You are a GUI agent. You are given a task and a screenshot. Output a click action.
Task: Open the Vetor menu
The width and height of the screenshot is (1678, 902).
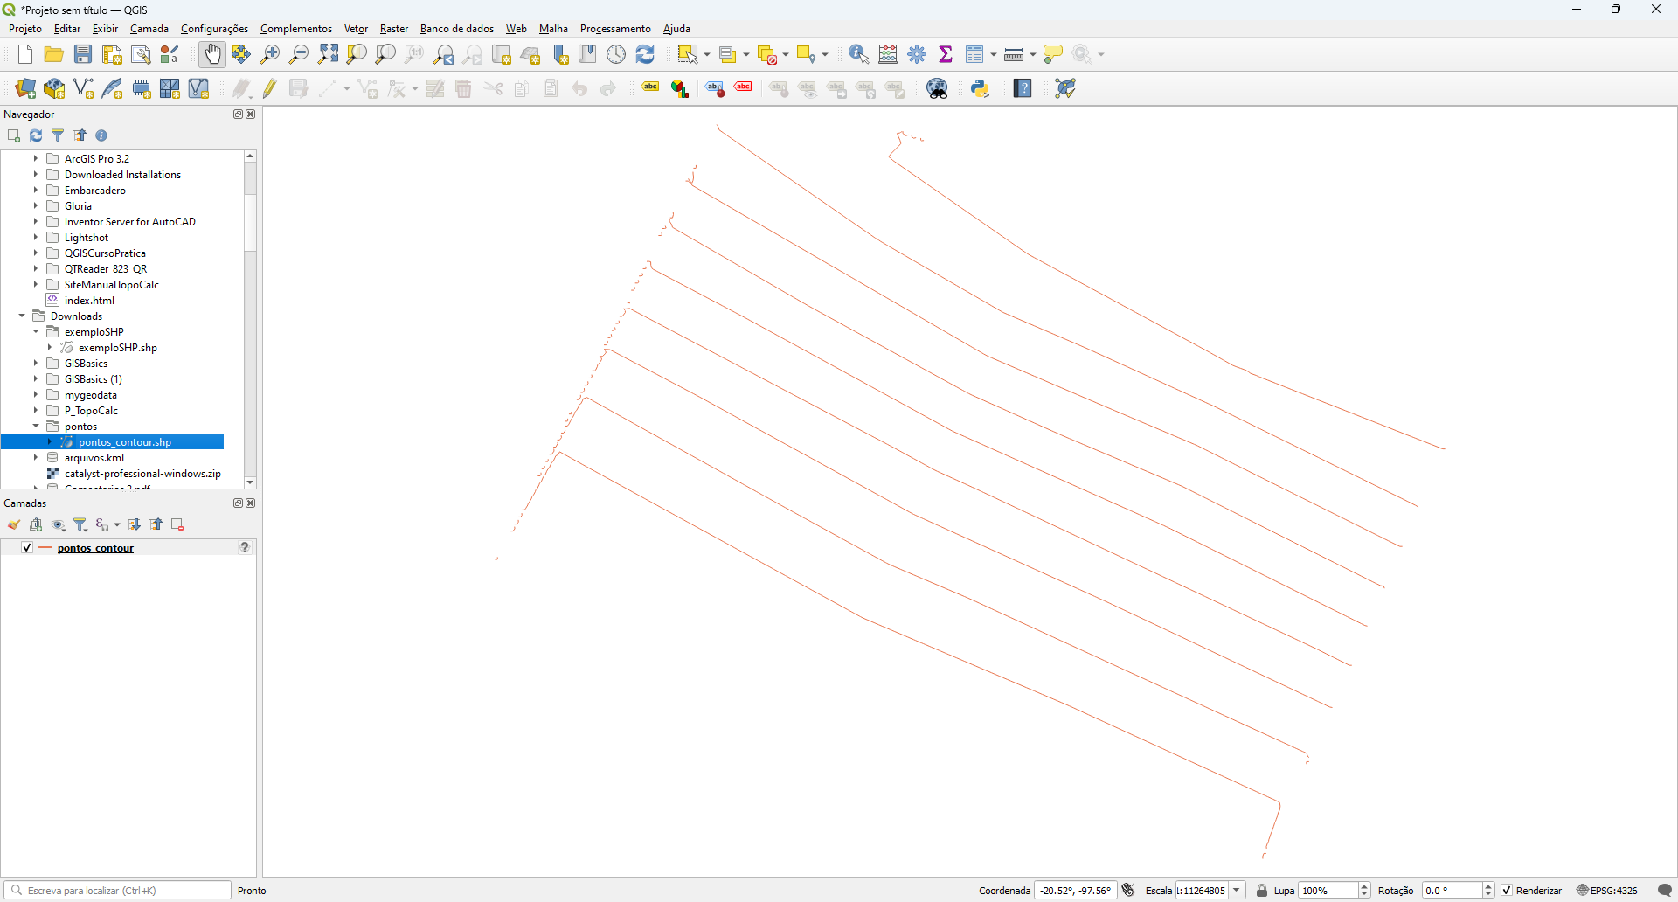coord(356,29)
